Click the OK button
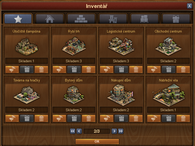 click(97, 141)
